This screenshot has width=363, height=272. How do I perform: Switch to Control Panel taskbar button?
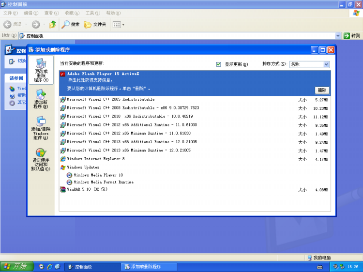click(x=92, y=267)
